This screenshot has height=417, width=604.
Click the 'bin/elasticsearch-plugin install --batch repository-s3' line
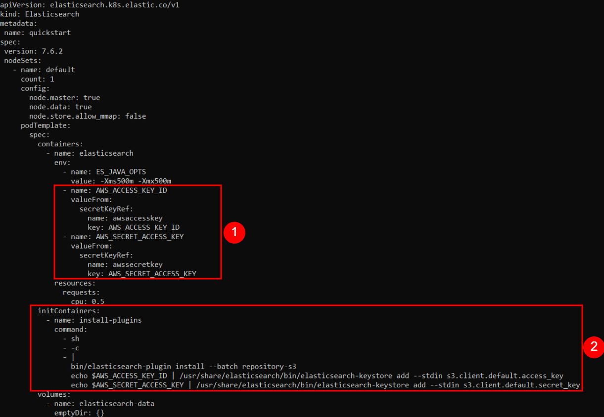point(184,367)
